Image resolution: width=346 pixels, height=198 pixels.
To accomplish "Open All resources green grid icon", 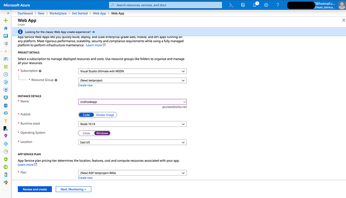I will point(6,67).
